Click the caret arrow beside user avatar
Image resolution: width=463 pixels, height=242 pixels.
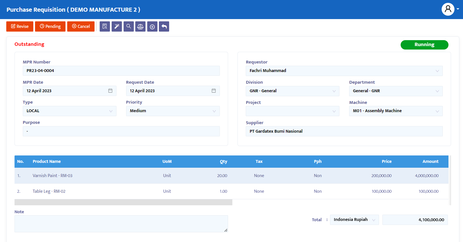tap(458, 9)
